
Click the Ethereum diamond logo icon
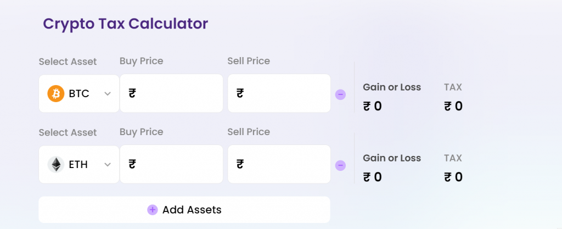click(56, 165)
